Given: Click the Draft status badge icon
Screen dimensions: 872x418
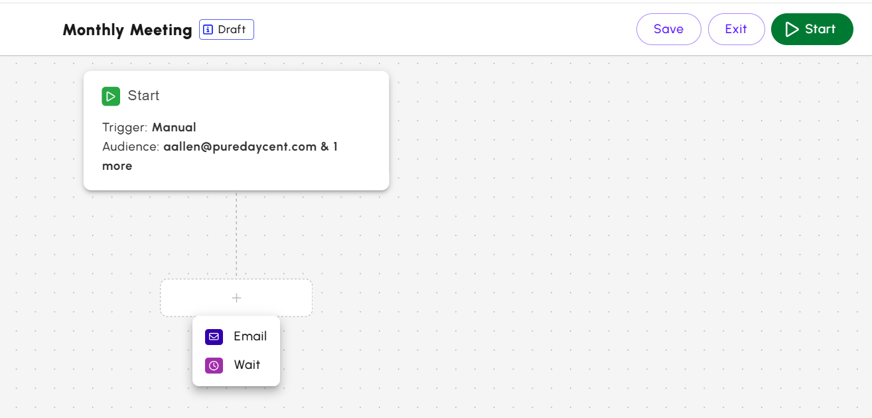Looking at the screenshot, I should point(208,29).
